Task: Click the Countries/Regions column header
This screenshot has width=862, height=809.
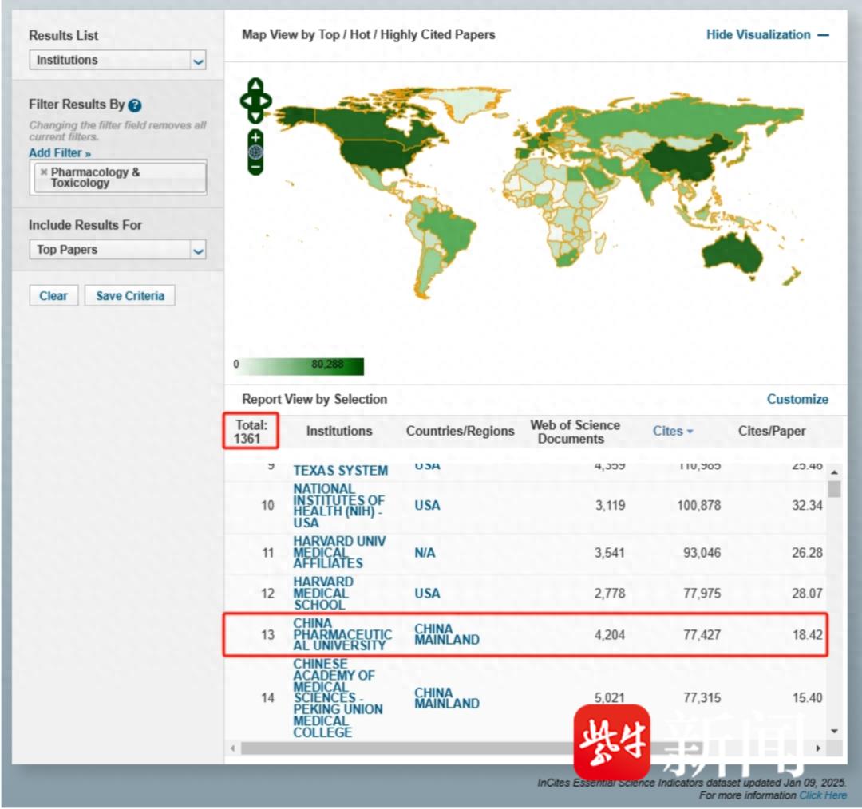Action: 461,431
